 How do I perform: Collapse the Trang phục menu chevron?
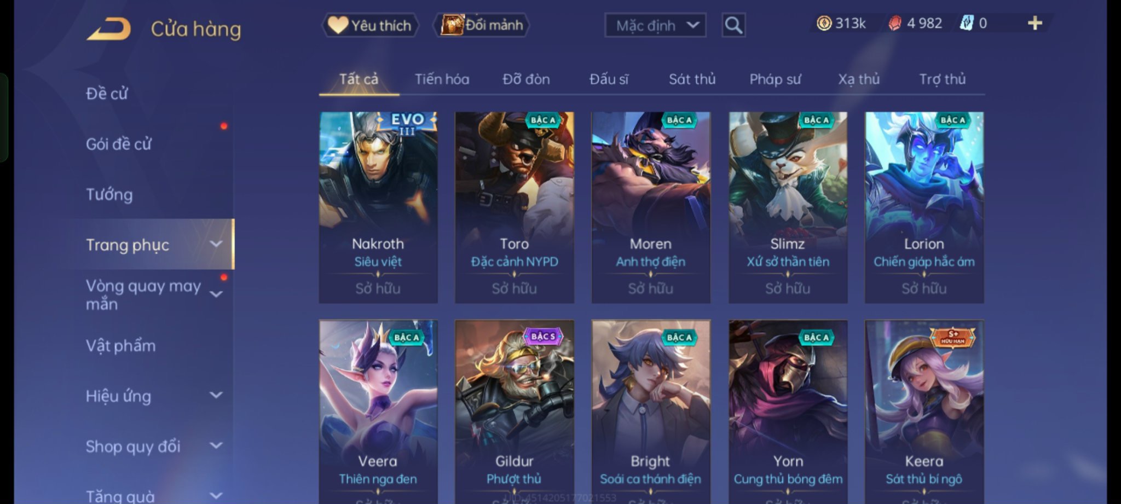pos(216,244)
